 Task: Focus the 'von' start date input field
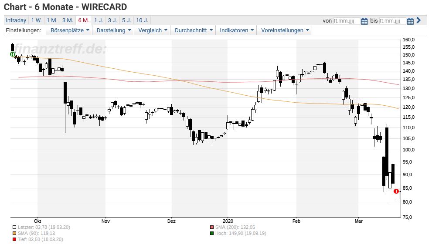coord(347,21)
